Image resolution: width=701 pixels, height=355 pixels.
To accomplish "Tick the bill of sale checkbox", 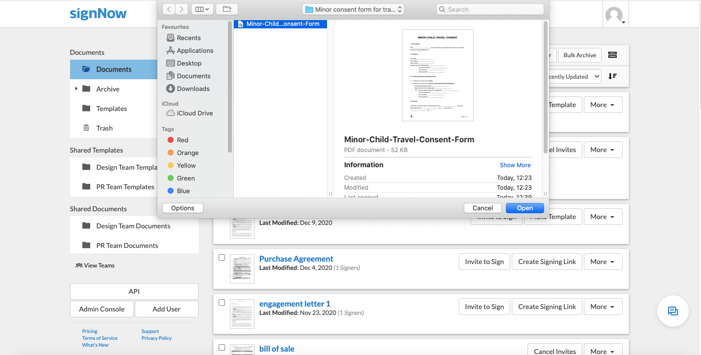I will point(222,347).
